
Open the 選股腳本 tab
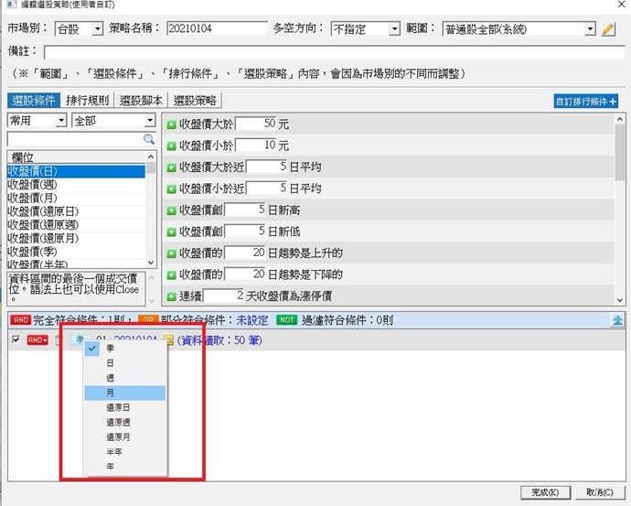pyautogui.click(x=142, y=101)
